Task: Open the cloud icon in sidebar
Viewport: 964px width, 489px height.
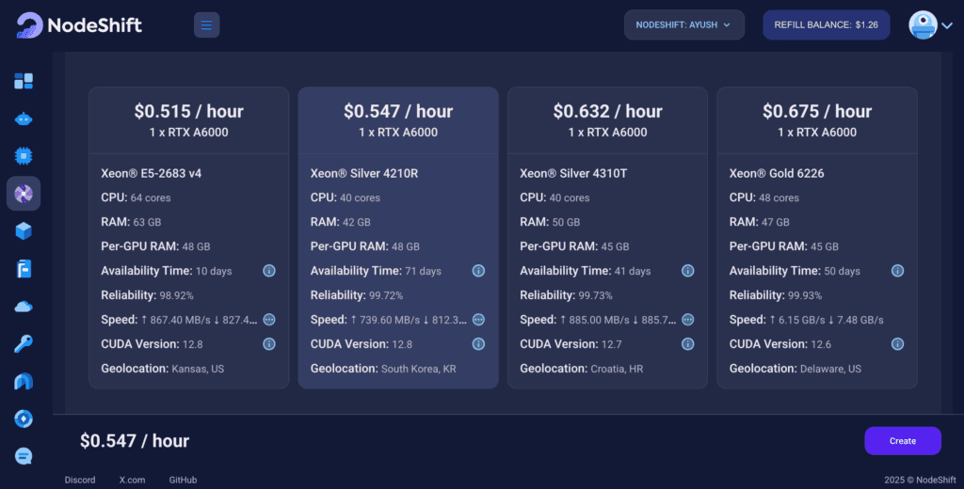Action: [24, 307]
